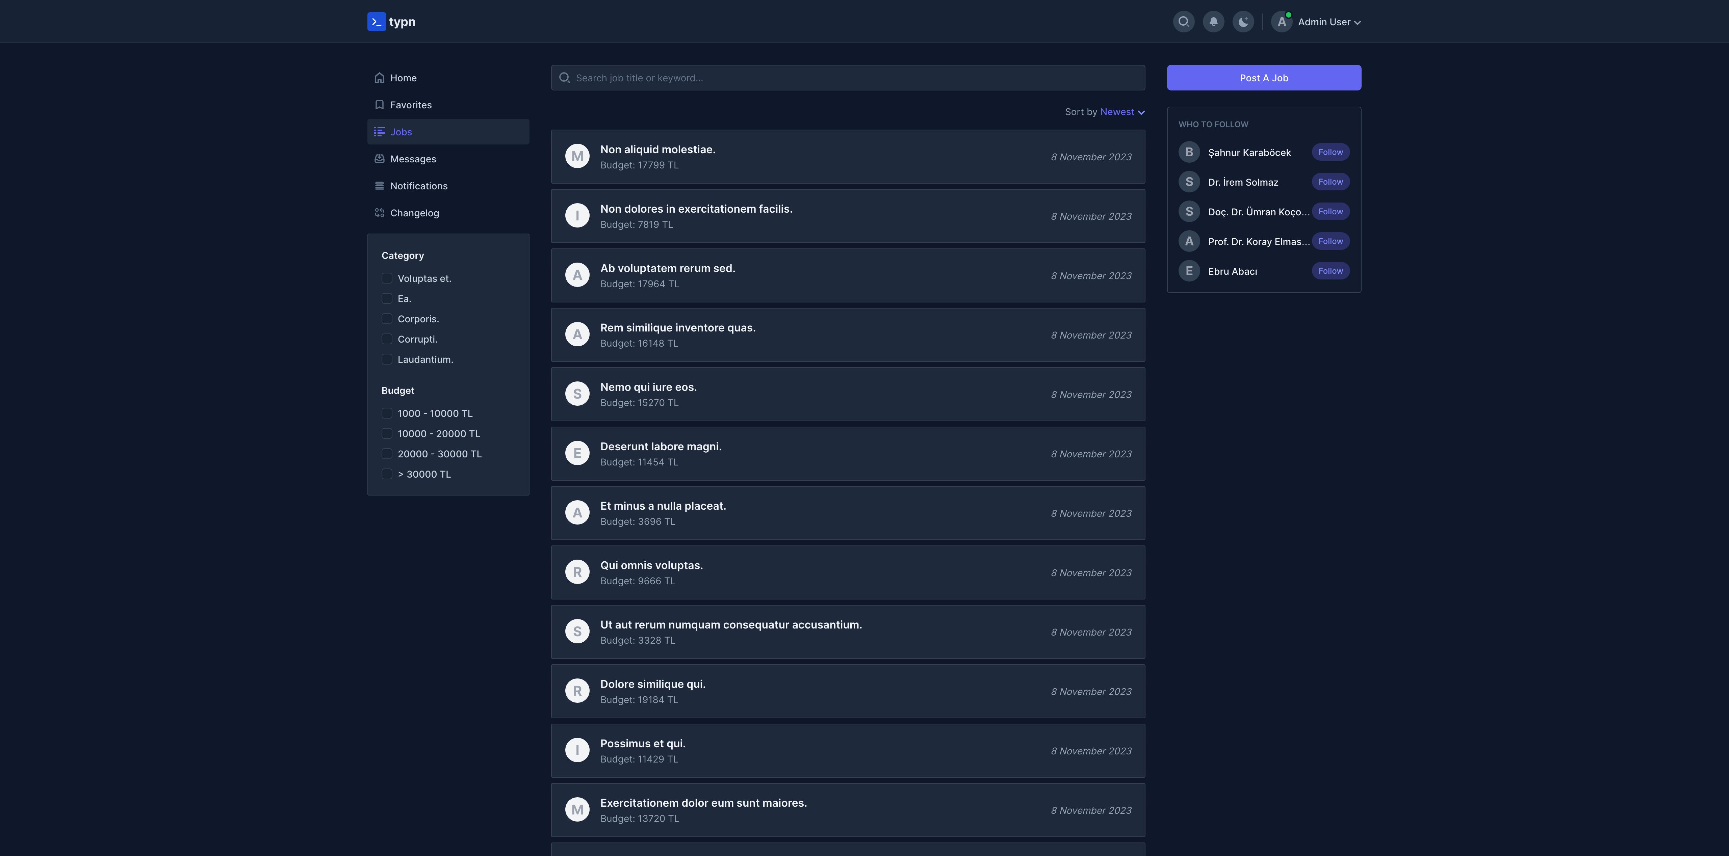Click the typn logo icon
The width and height of the screenshot is (1729, 856).
pyautogui.click(x=377, y=22)
